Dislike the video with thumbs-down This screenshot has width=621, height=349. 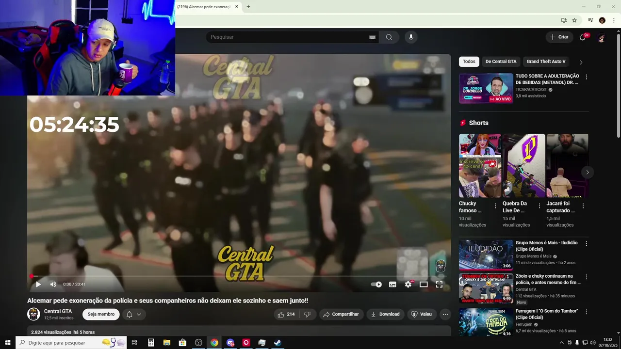click(307, 314)
